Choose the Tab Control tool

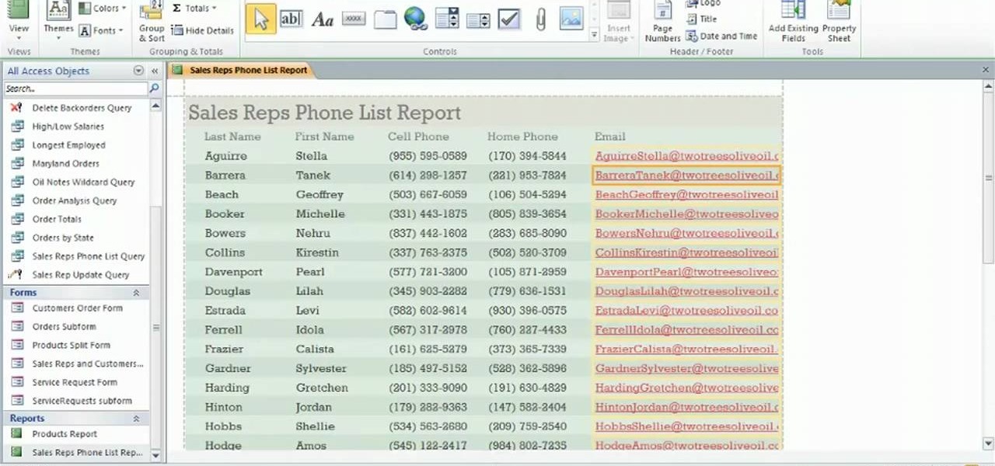385,19
